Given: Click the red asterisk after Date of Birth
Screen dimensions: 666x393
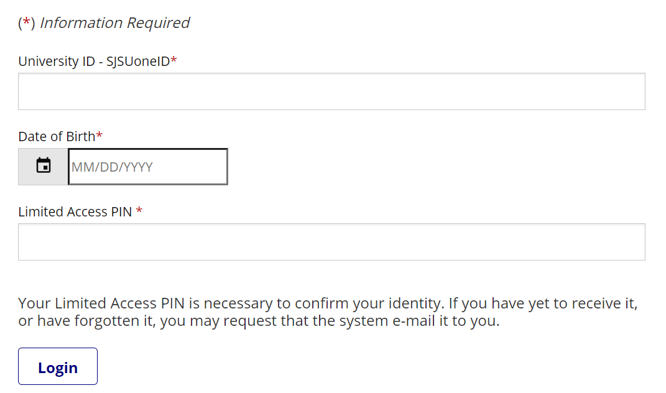Looking at the screenshot, I should click(99, 136).
